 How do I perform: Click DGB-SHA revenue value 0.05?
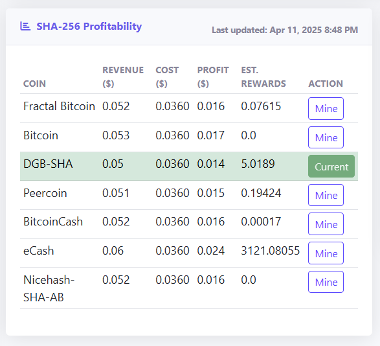click(113, 164)
